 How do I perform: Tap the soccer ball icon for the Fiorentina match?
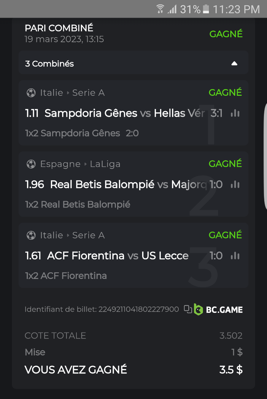31,235
